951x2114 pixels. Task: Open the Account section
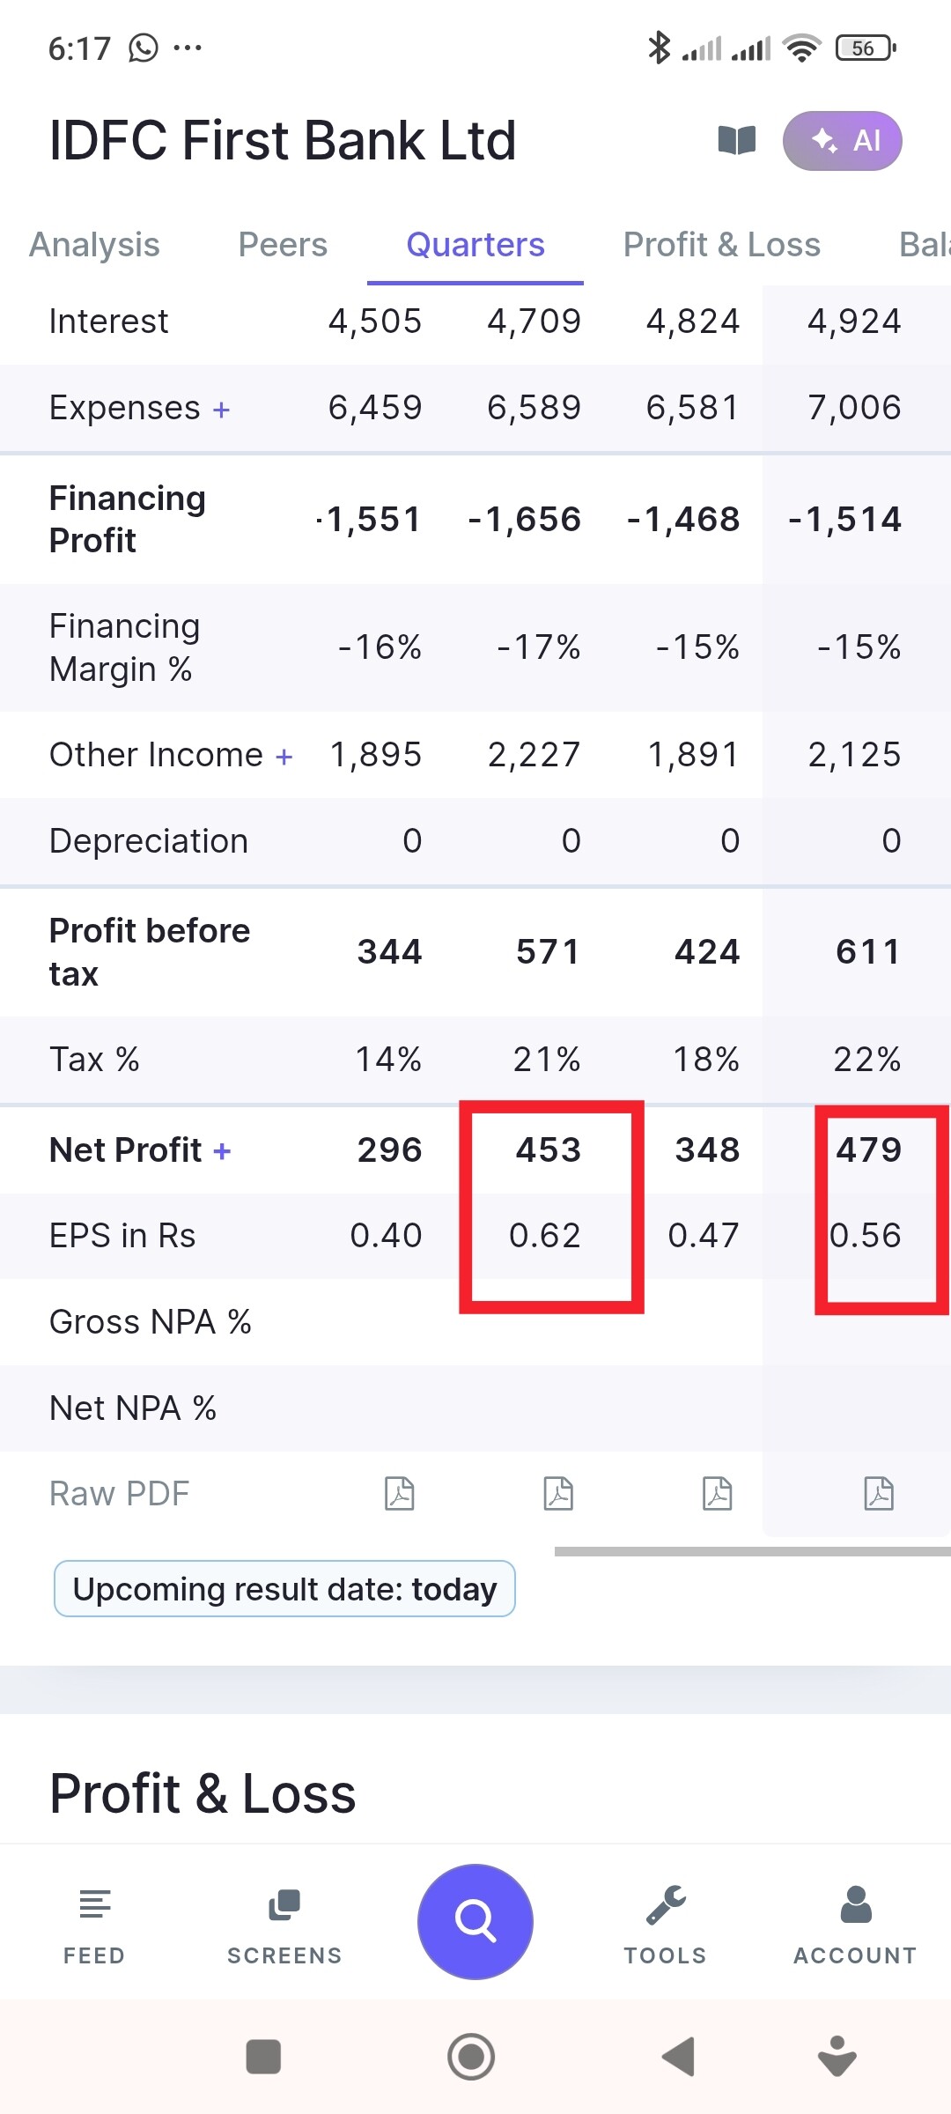point(855,1926)
